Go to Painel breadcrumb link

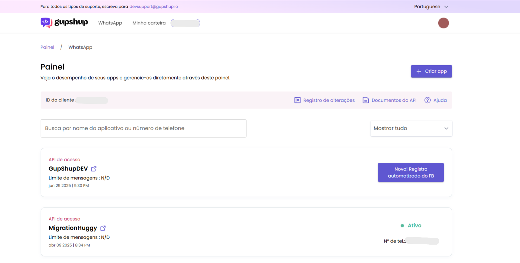click(47, 47)
